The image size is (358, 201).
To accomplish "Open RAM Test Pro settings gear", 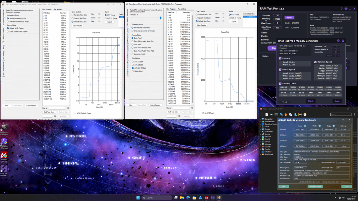I will click(346, 9).
